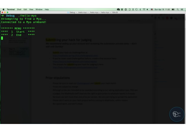186x132 pixels.
Task: Zoom Terminal with green button
Action: [x=7, y=13]
